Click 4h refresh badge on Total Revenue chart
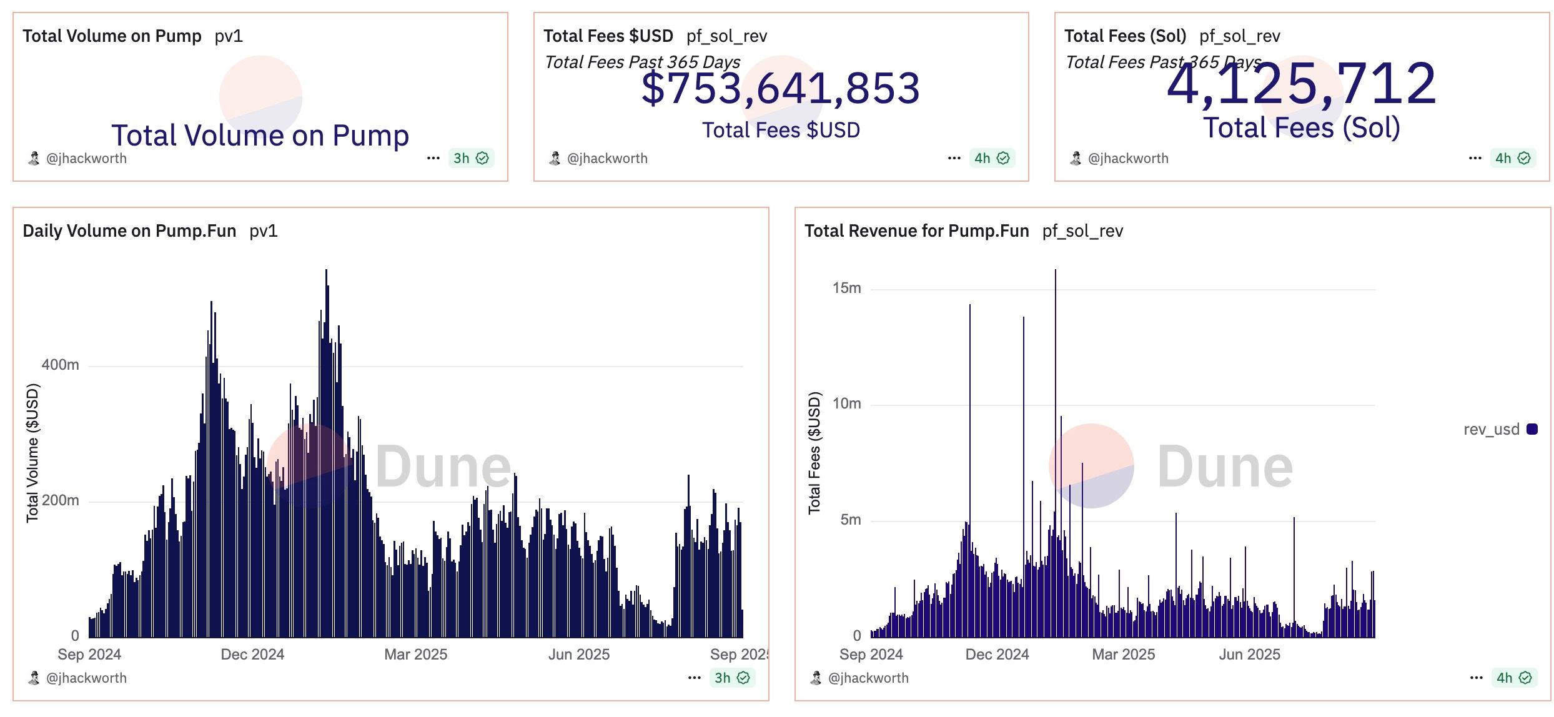 (x=1514, y=678)
